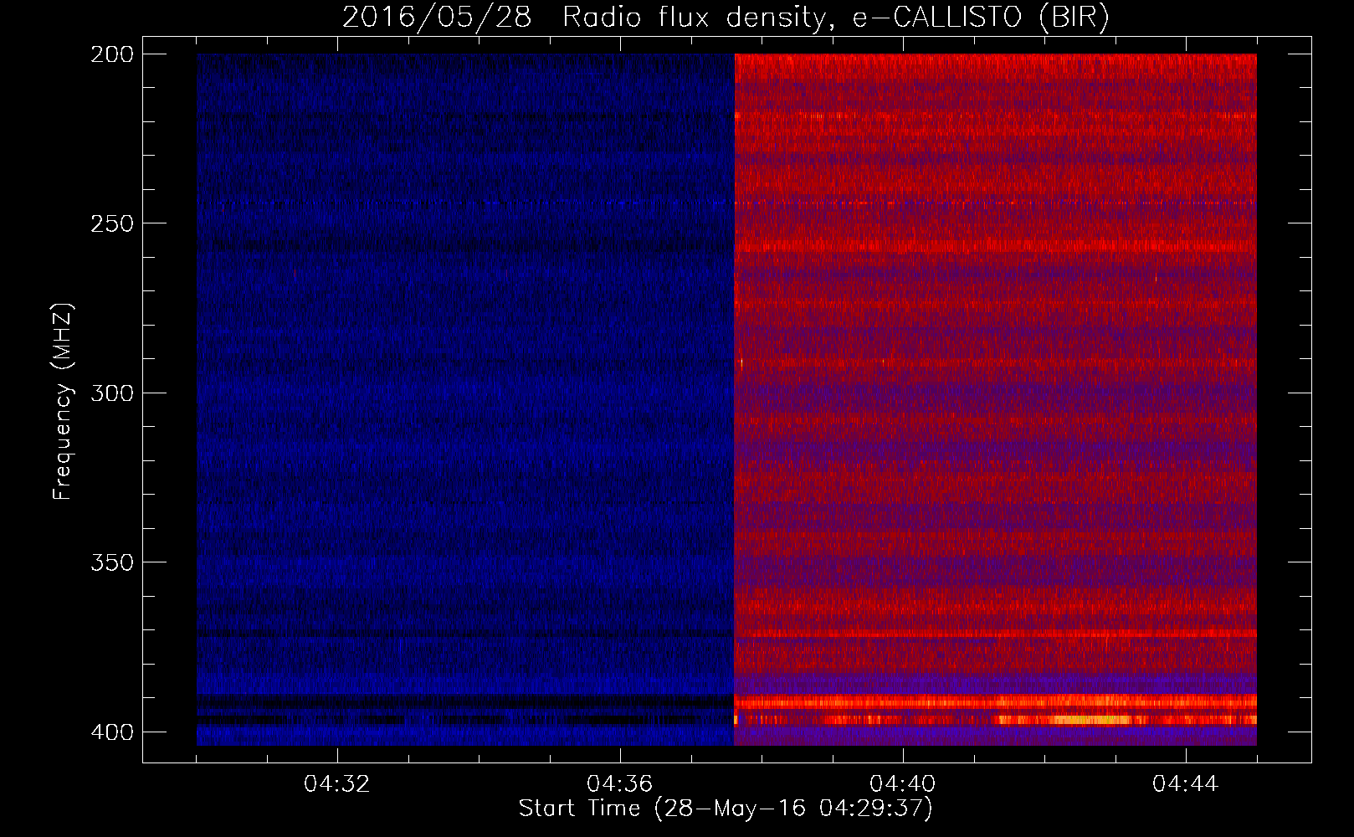The image size is (1354, 837).
Task: Click the 350 frequency tick label
Action: [x=112, y=562]
